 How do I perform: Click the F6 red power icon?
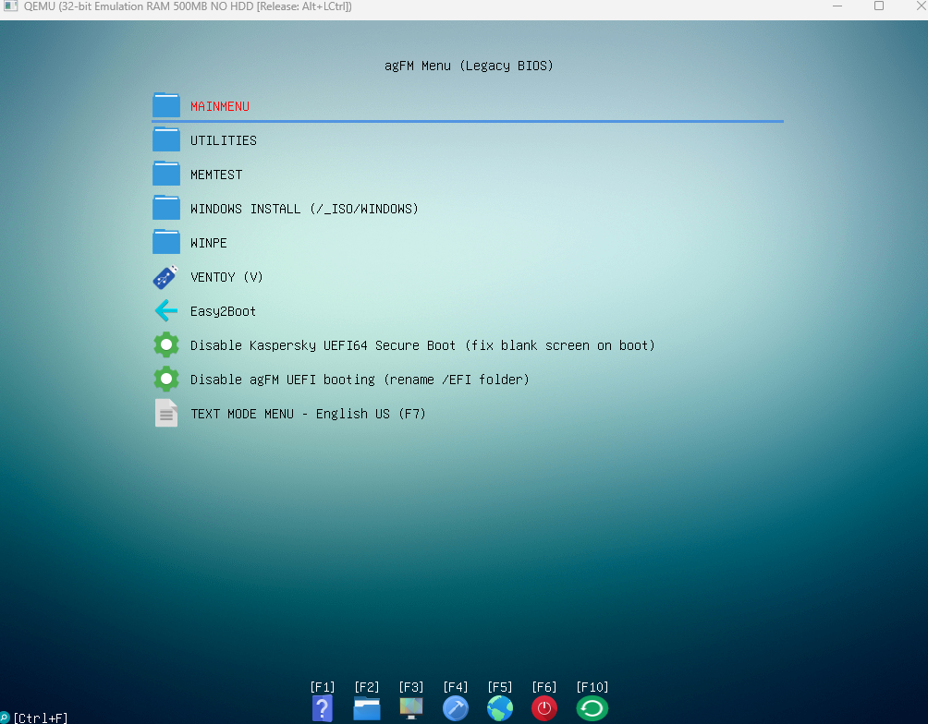(x=544, y=708)
